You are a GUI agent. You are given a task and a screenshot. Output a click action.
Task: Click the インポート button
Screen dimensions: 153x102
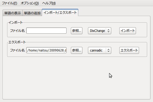[x=128, y=31]
